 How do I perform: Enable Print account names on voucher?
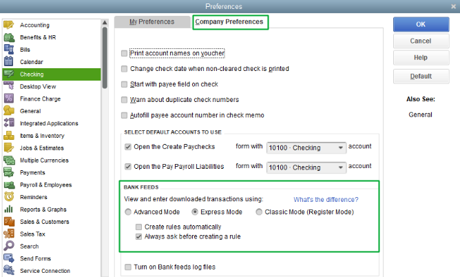coord(124,53)
